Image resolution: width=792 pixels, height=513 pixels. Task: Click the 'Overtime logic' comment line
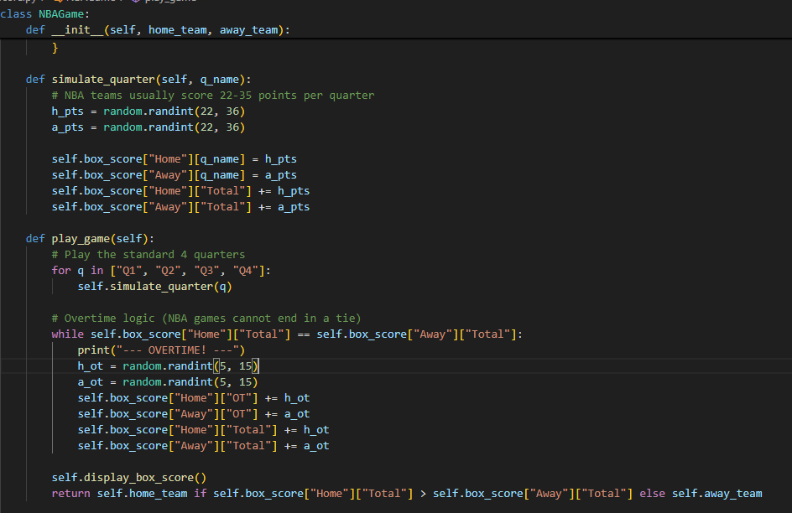[206, 319]
